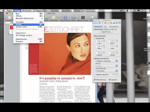
Task: Choose Papierformat from the Ablage menu
Action: 28,39
